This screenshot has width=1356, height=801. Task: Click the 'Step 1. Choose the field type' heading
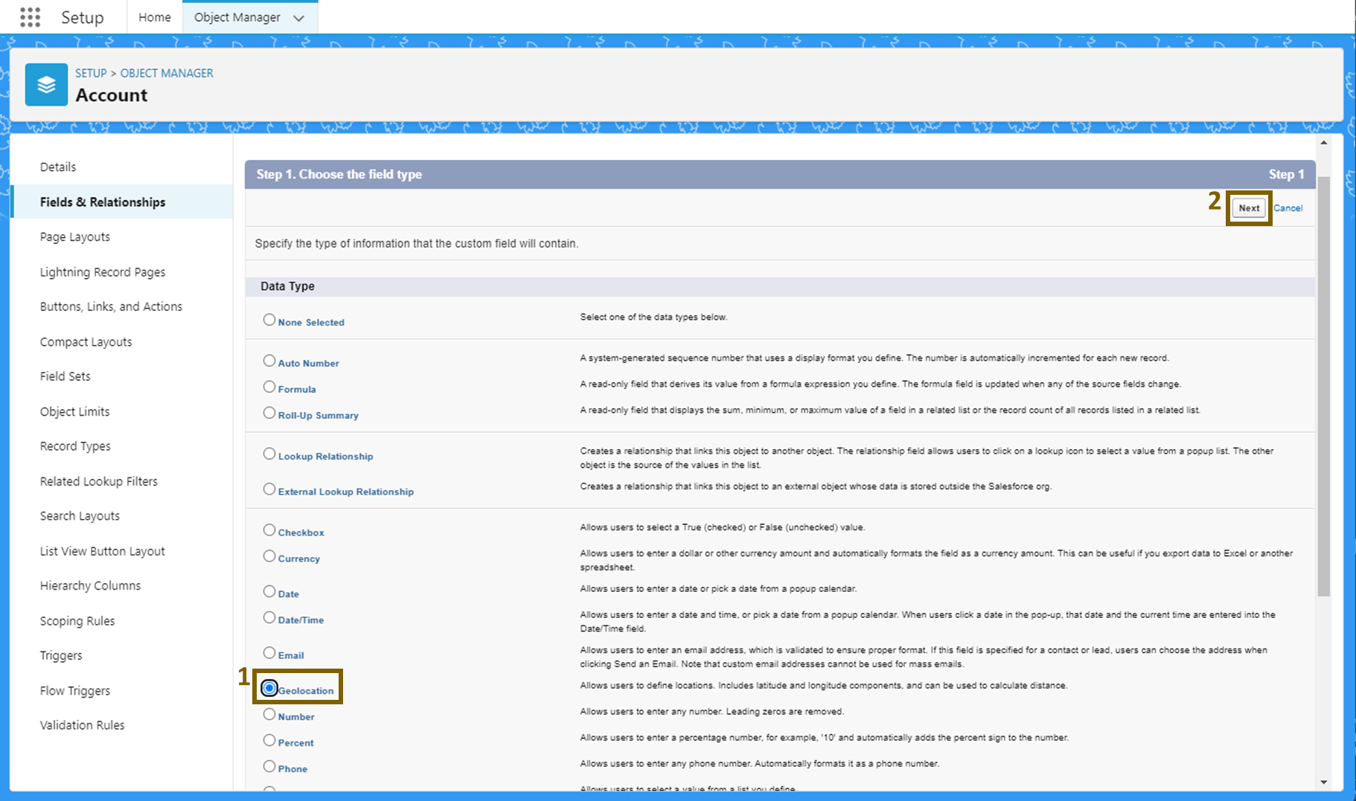click(x=339, y=174)
